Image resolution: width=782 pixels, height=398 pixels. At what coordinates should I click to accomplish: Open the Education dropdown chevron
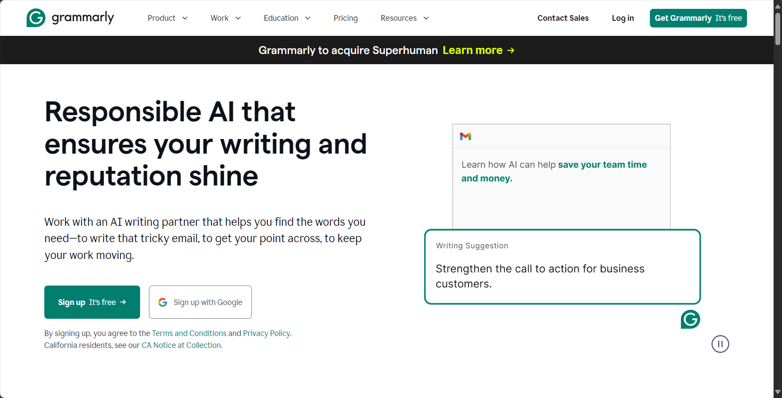(x=308, y=18)
